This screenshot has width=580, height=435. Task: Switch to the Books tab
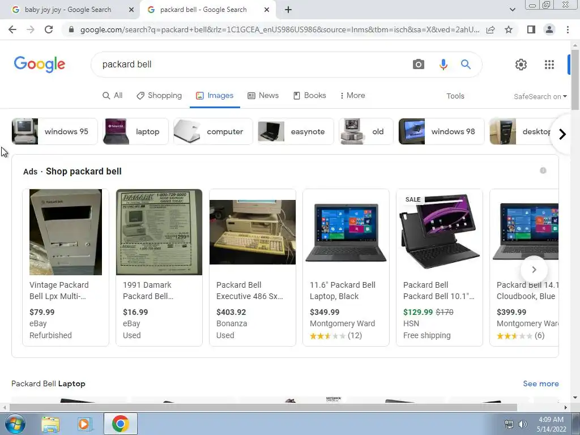click(x=310, y=95)
